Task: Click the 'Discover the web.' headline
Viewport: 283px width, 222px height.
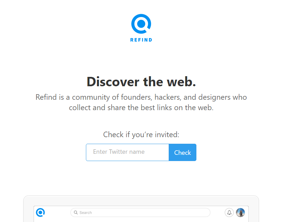Action: point(141,82)
